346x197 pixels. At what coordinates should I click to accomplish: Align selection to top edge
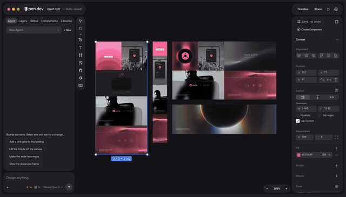322,56
